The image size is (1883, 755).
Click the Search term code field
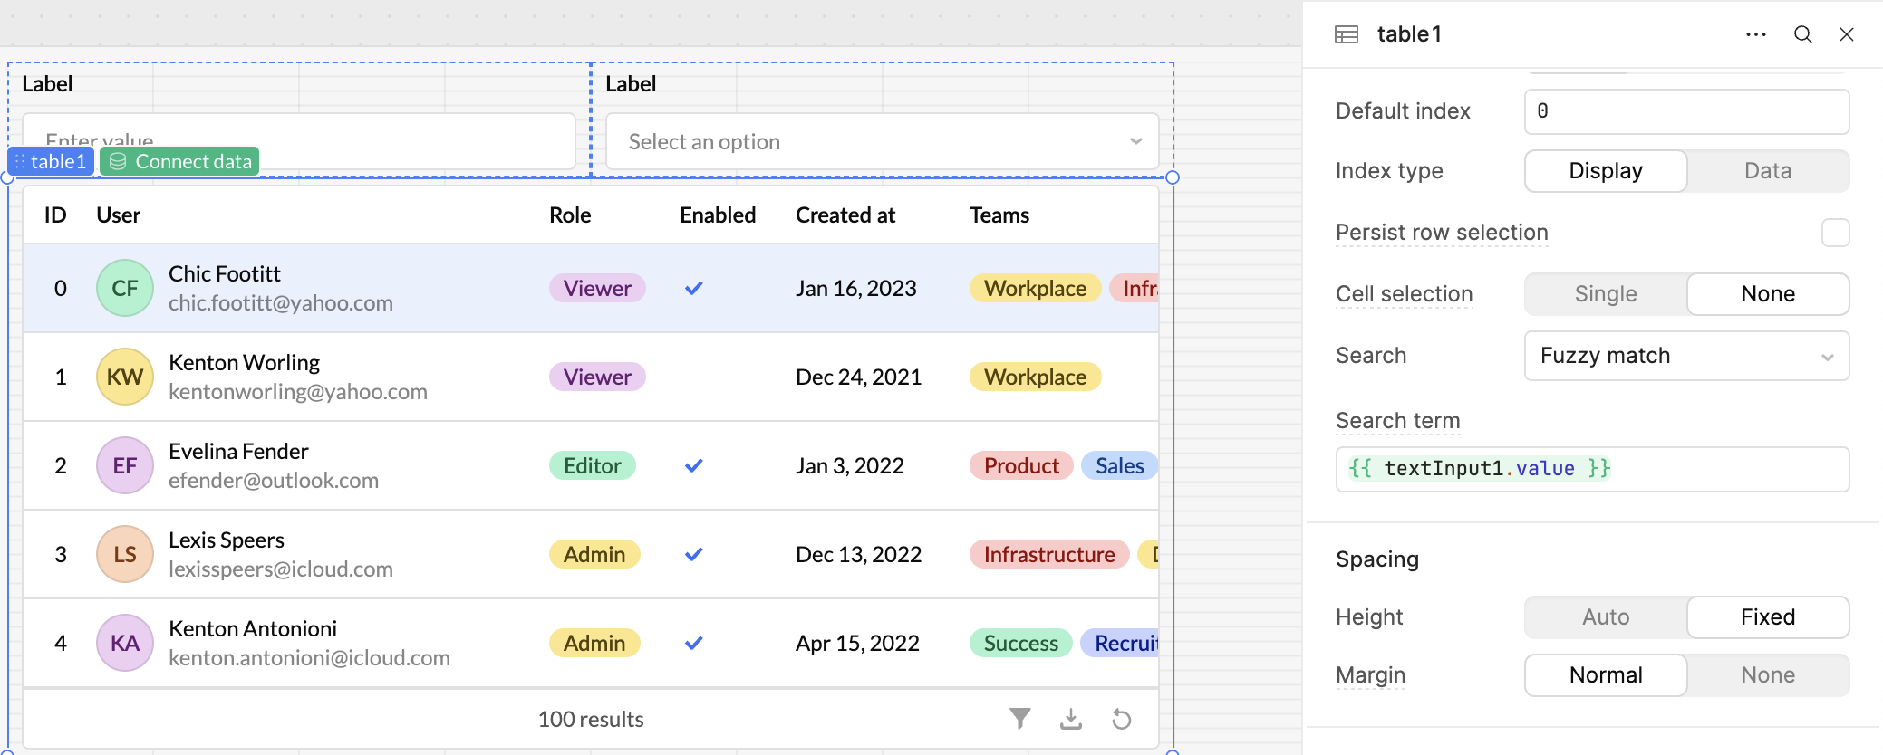[x=1592, y=469]
